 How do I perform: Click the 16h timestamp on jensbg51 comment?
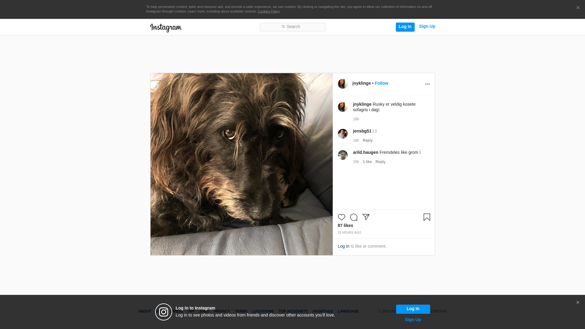pyautogui.click(x=356, y=140)
